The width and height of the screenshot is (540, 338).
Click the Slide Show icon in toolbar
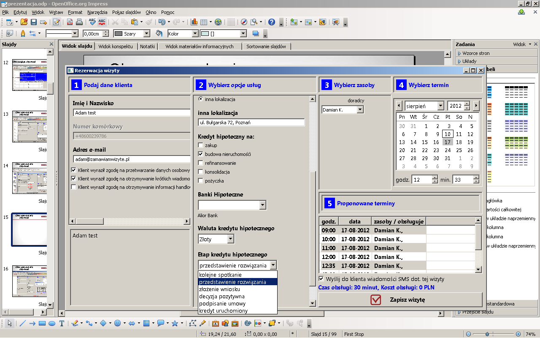336,22
